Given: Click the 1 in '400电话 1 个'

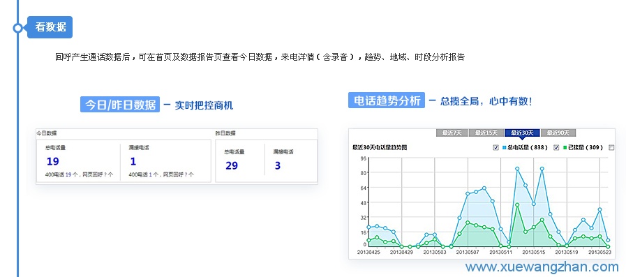Looking at the screenshot, I should click(x=151, y=174).
